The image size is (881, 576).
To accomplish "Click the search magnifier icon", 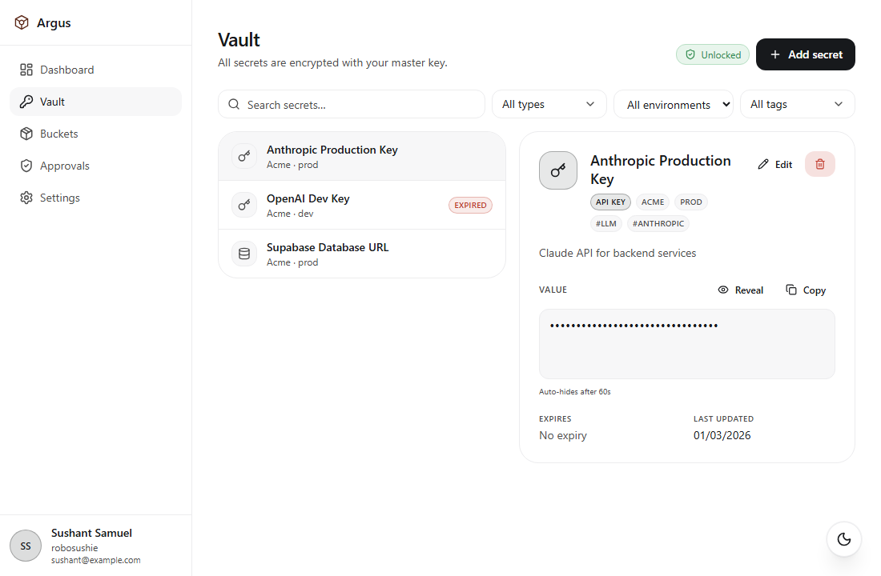I will tap(234, 105).
